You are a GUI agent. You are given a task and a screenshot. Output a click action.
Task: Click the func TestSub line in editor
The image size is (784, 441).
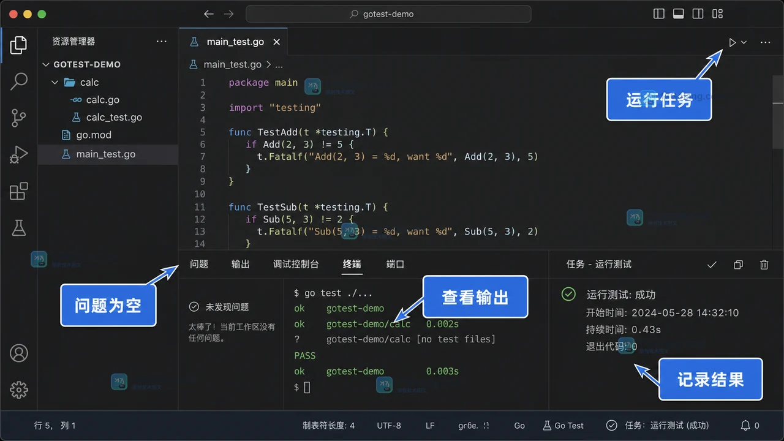[x=309, y=207]
